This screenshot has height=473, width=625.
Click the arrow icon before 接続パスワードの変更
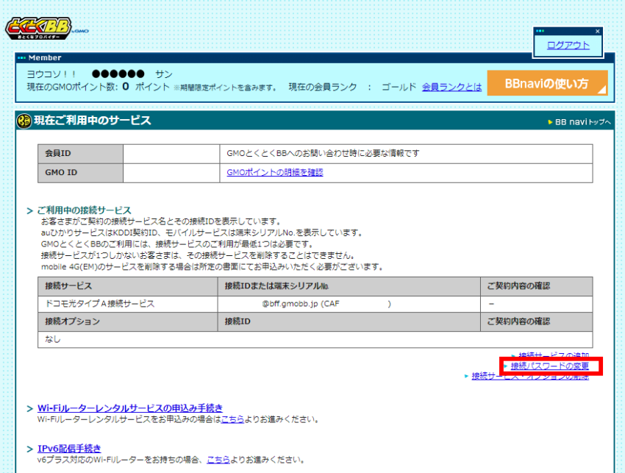click(506, 366)
